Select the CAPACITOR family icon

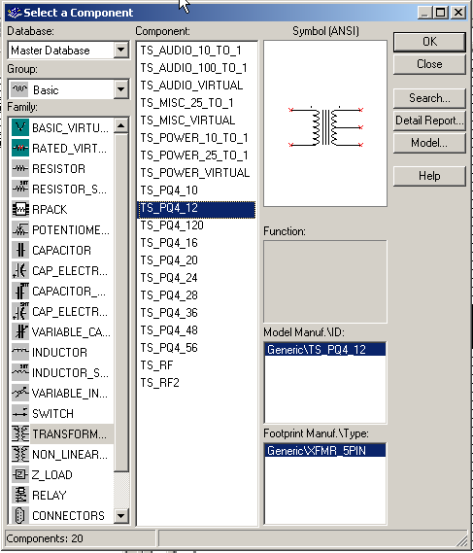pos(20,250)
